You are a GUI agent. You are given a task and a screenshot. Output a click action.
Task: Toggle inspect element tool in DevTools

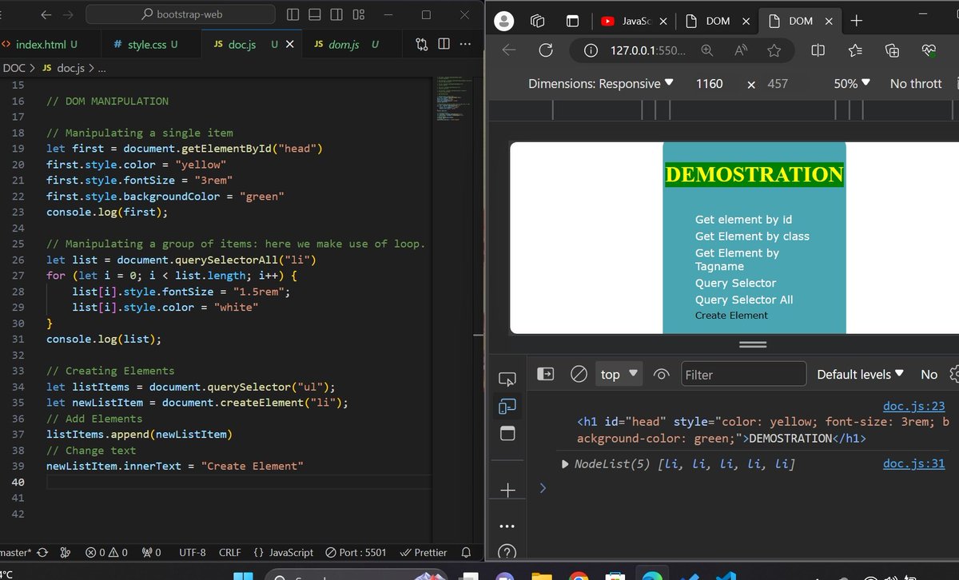507,378
